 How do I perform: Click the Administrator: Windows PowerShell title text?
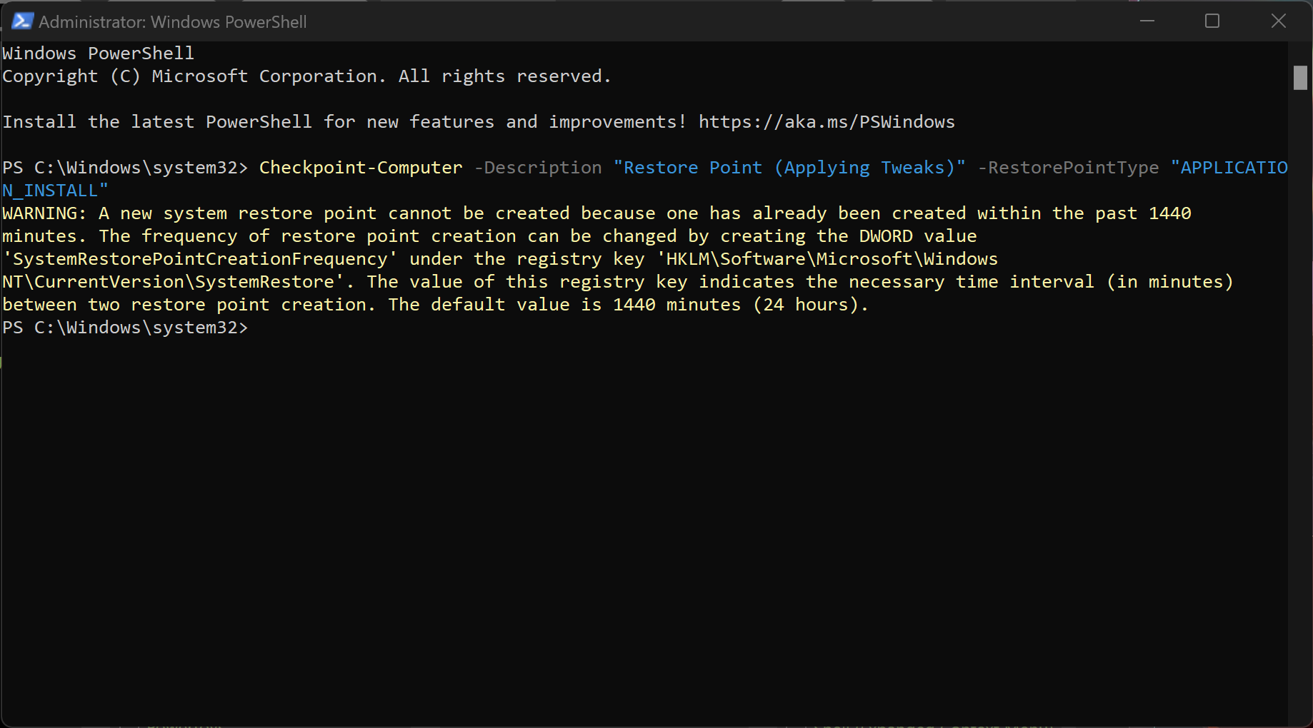click(x=173, y=22)
